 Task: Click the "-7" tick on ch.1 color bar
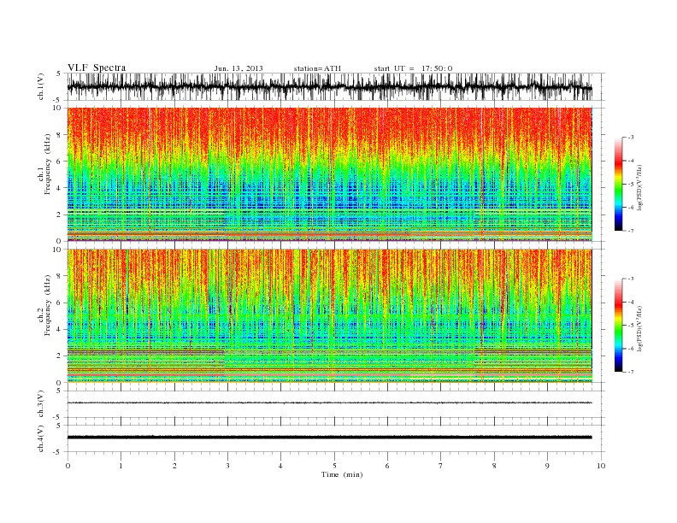tap(630, 231)
